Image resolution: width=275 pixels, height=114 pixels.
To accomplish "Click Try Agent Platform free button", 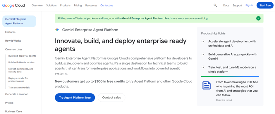I will (x=75, y=98).
